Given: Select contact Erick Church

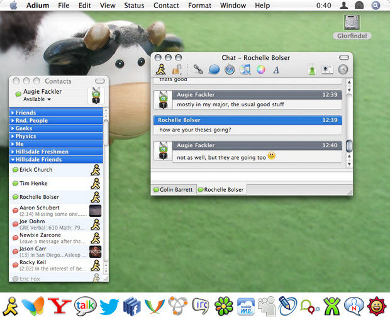Looking at the screenshot, I should click(56, 170).
